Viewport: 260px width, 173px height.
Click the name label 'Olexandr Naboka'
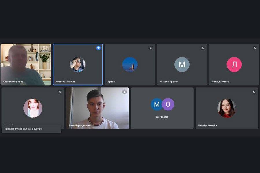point(13,82)
